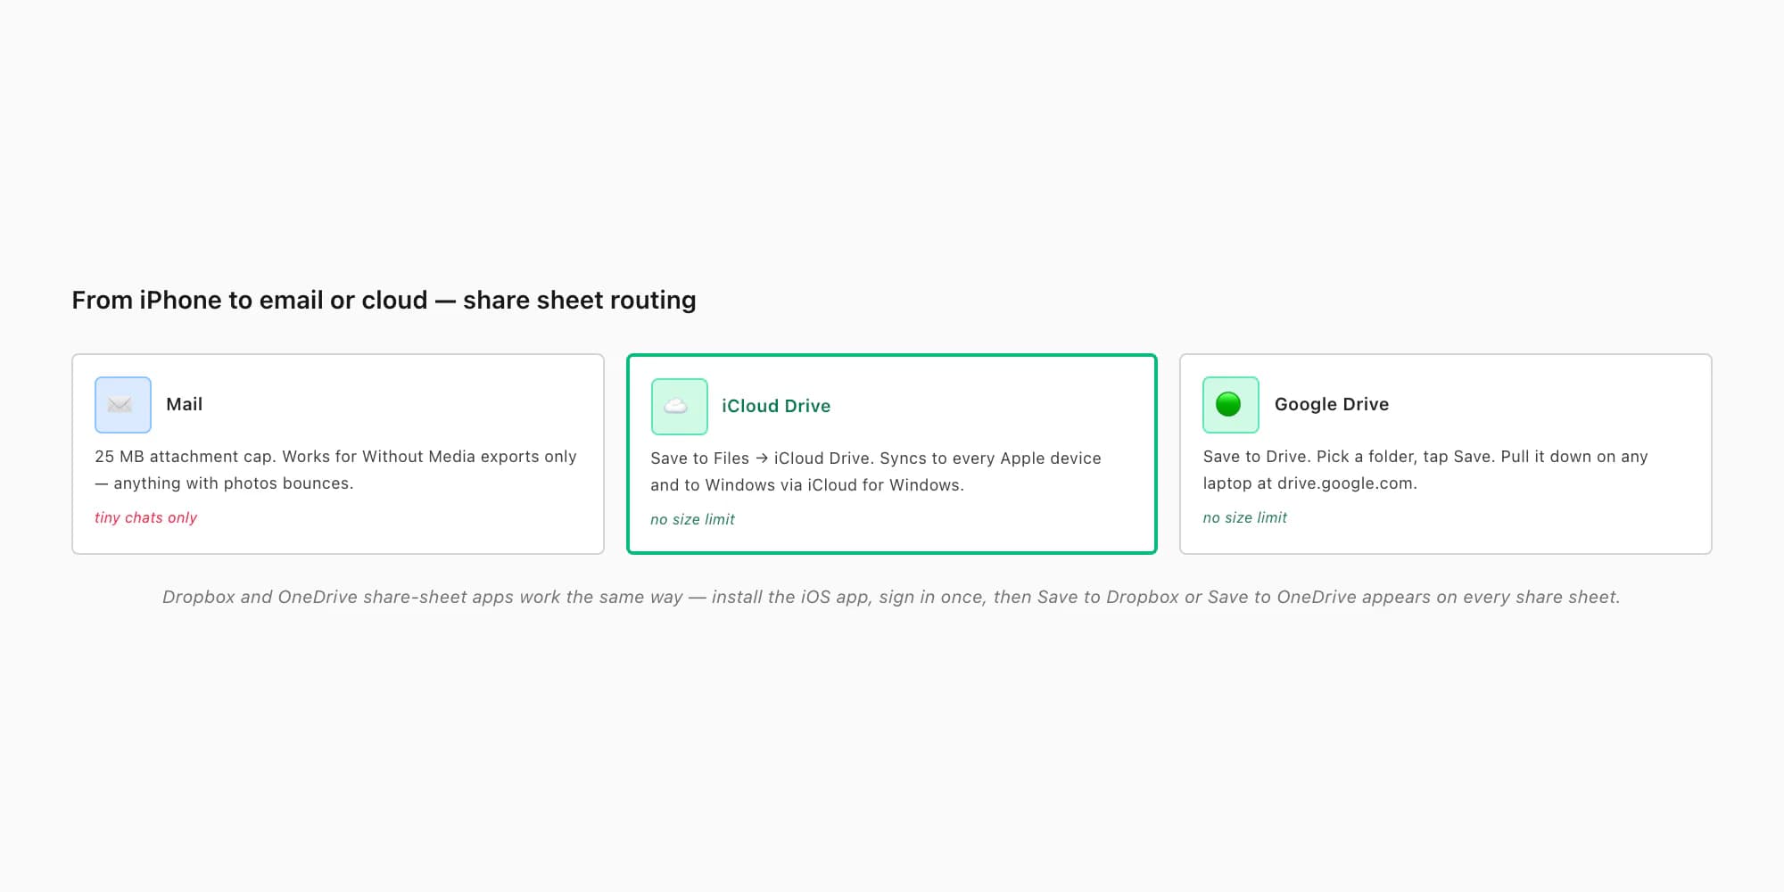Click the 'Save to Files → iCloud Drive' description

point(875,472)
